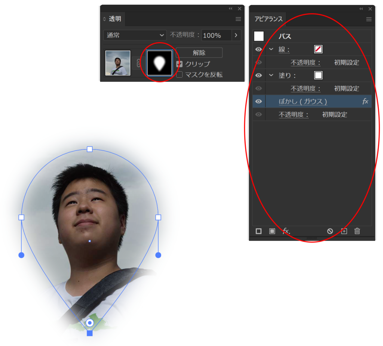This screenshot has width=383, height=346.
Task: Click link icon between image and mask thumbnails
Action: coord(138,63)
